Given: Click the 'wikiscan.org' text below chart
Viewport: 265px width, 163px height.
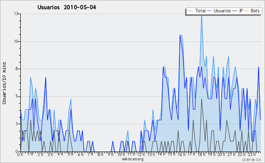Looking at the screenshot, I should click(132, 159).
